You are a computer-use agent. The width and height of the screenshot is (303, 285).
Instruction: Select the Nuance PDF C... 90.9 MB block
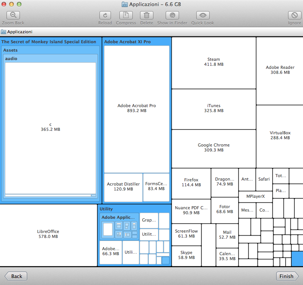click(191, 211)
